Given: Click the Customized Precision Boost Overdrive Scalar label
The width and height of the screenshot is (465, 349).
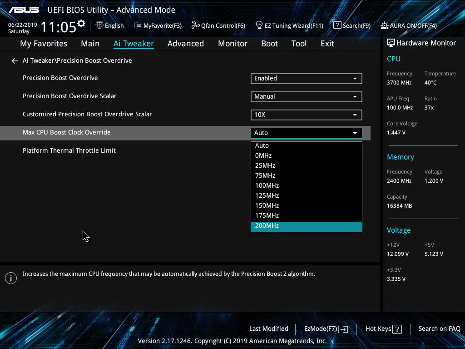Looking at the screenshot, I should click(x=87, y=114).
